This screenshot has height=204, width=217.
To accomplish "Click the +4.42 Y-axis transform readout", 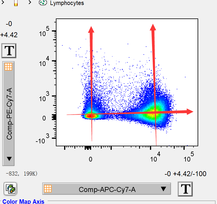I will 9,35.
